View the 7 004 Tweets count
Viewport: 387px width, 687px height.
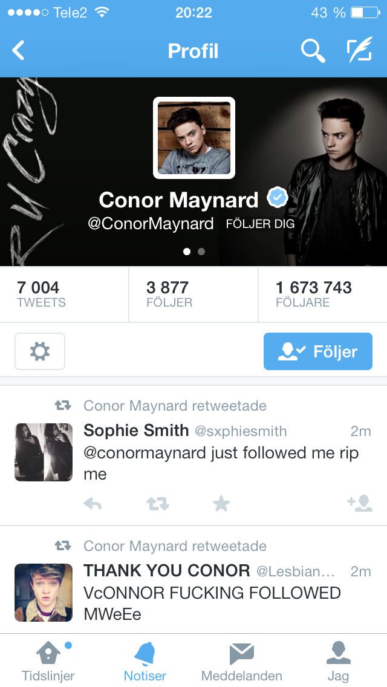click(65, 295)
